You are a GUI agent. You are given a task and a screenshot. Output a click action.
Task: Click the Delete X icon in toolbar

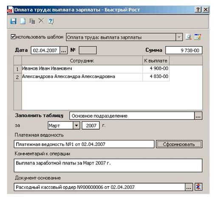coord(41,21)
